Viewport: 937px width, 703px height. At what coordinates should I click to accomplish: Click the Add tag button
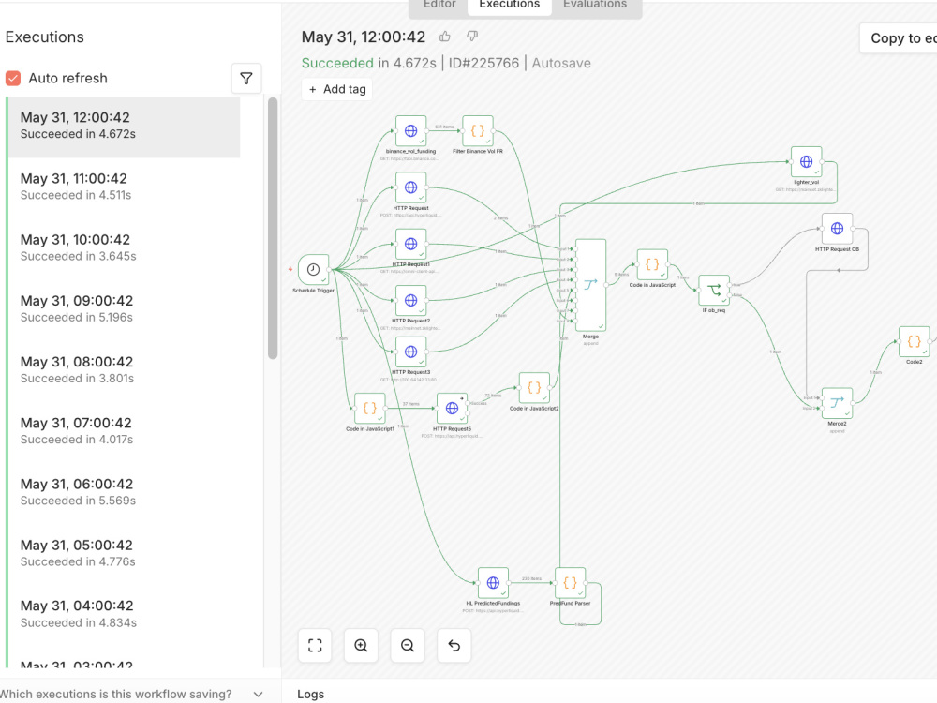point(337,89)
